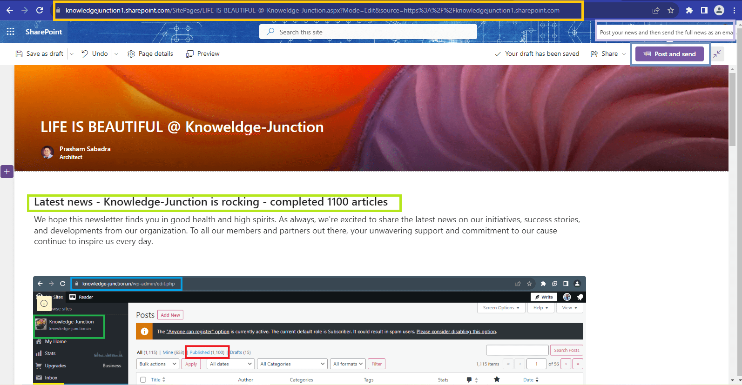Screen dimensions: 742x385
Task: Open the browser extensions puzzle icon
Action: click(689, 10)
